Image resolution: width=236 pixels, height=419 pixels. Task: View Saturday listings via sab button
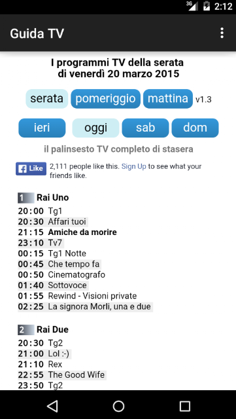pos(146,128)
